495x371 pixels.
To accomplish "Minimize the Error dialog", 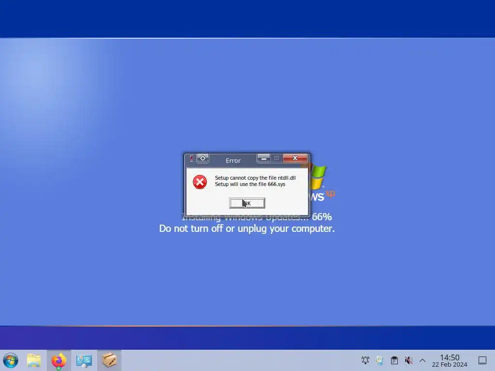I will coord(264,158).
